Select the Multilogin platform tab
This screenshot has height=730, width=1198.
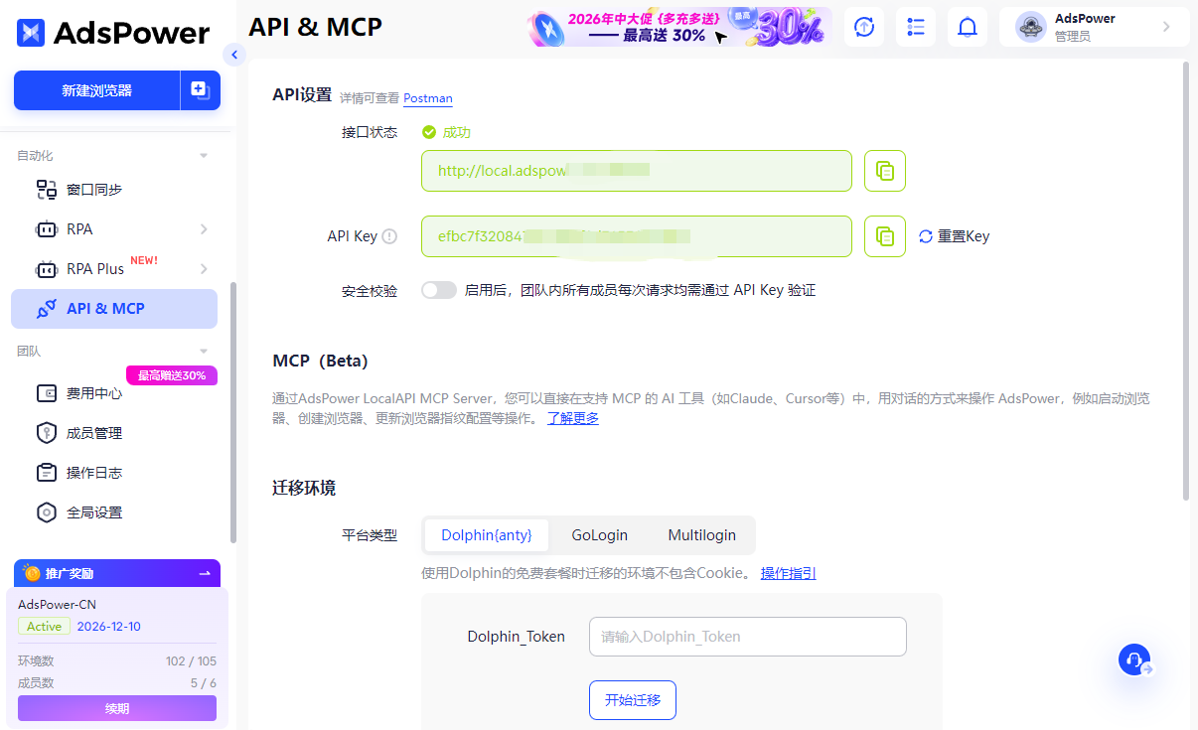tap(702, 535)
